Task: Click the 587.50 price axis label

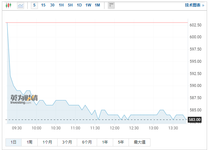Action: [x=195, y=98]
